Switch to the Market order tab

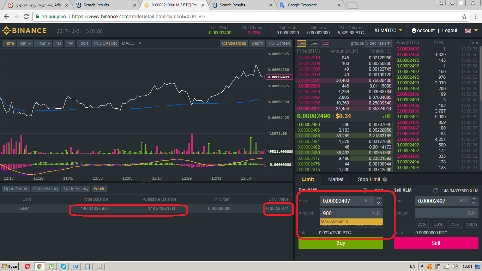[336, 179]
